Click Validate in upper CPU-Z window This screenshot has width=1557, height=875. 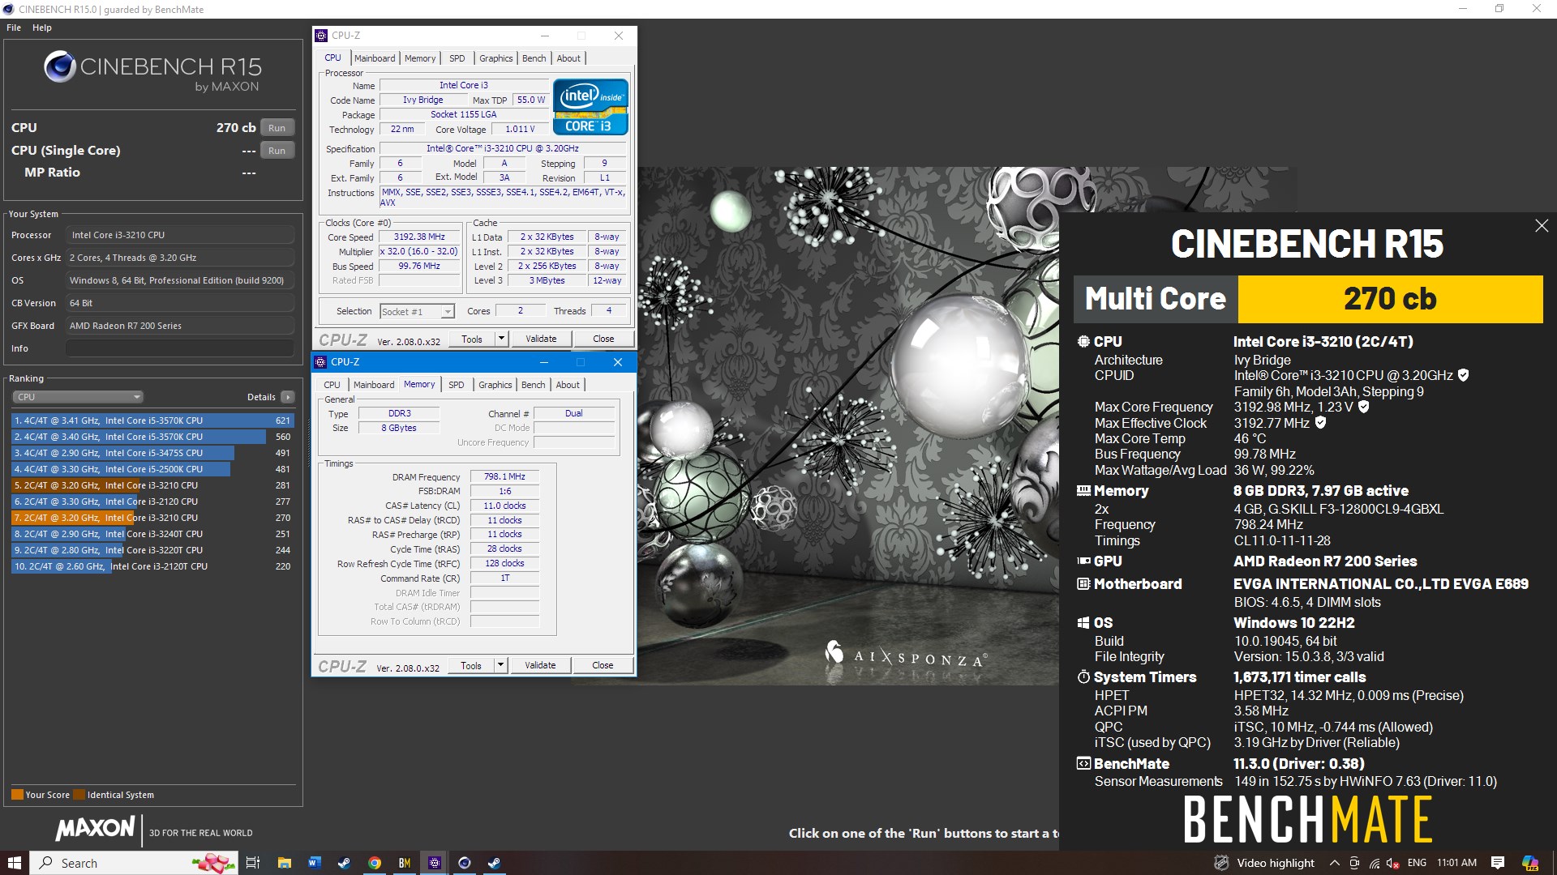[x=541, y=339]
